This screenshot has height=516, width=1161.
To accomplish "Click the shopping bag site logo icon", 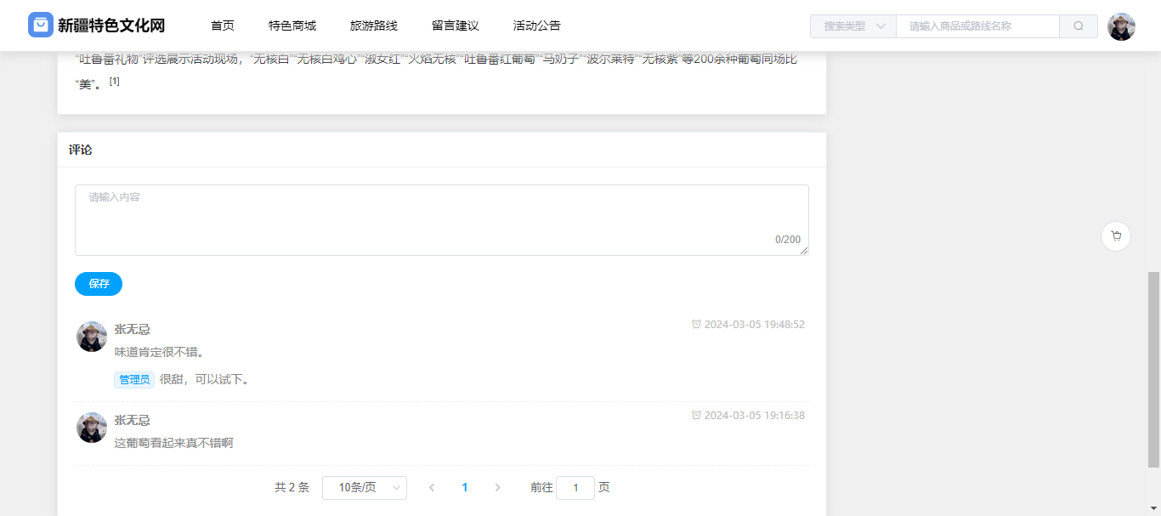I will (41, 26).
